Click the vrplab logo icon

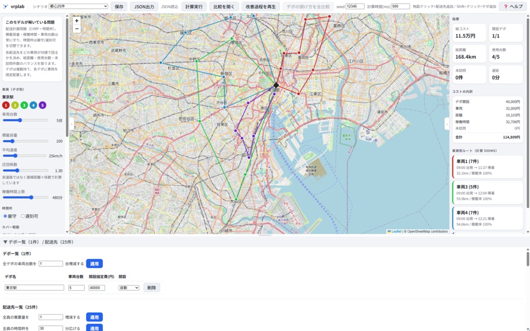5,6
